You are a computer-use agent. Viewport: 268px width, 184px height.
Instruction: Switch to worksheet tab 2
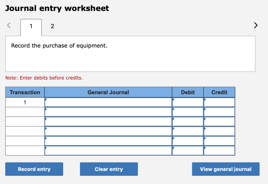coord(52,26)
